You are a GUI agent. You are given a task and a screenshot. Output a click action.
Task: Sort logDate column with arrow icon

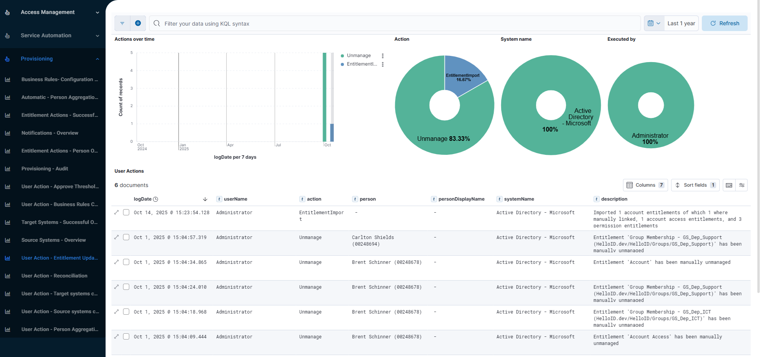205,199
